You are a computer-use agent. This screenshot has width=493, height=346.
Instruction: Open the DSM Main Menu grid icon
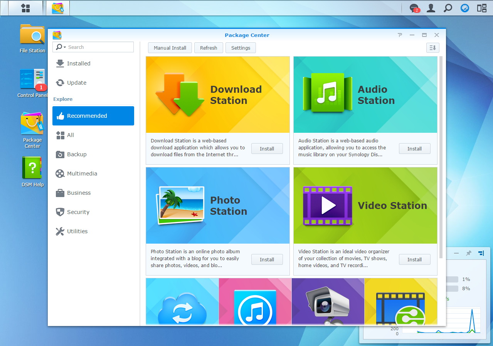pos(25,8)
